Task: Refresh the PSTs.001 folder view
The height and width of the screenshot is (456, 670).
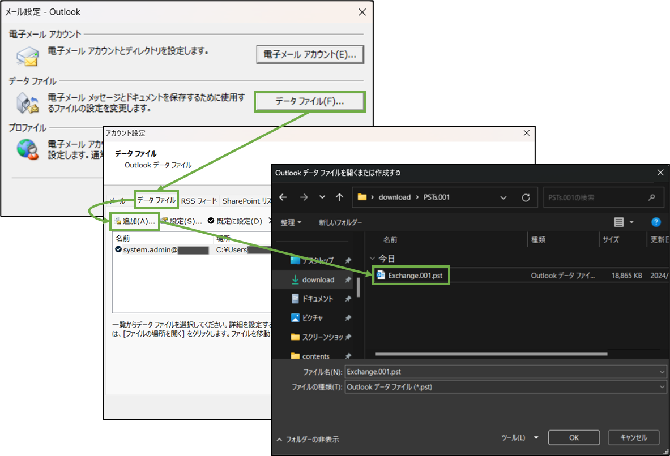Action: (x=526, y=197)
